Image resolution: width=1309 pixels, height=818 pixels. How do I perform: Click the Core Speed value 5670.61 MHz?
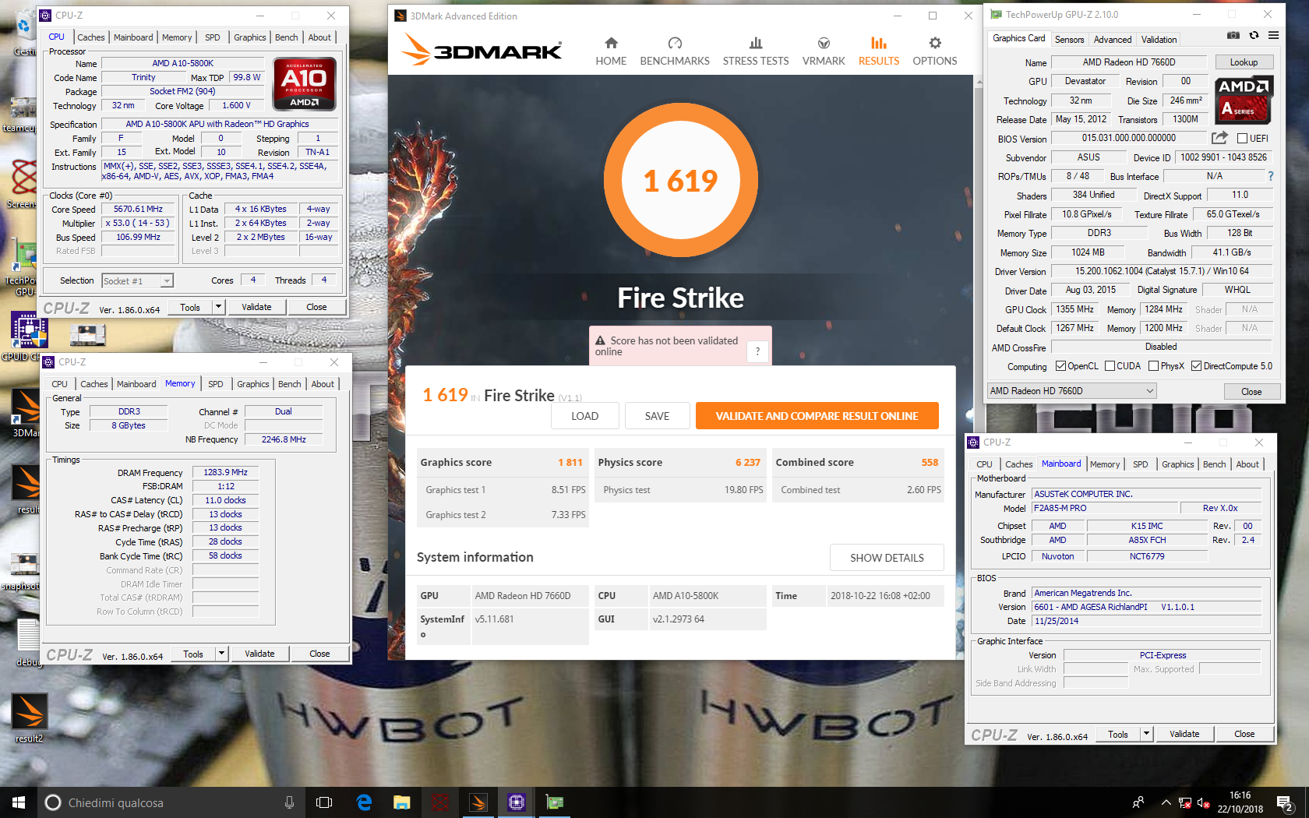138,209
